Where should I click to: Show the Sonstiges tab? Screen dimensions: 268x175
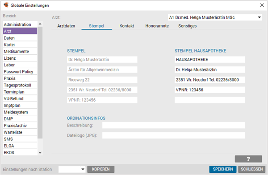pyautogui.click(x=187, y=26)
